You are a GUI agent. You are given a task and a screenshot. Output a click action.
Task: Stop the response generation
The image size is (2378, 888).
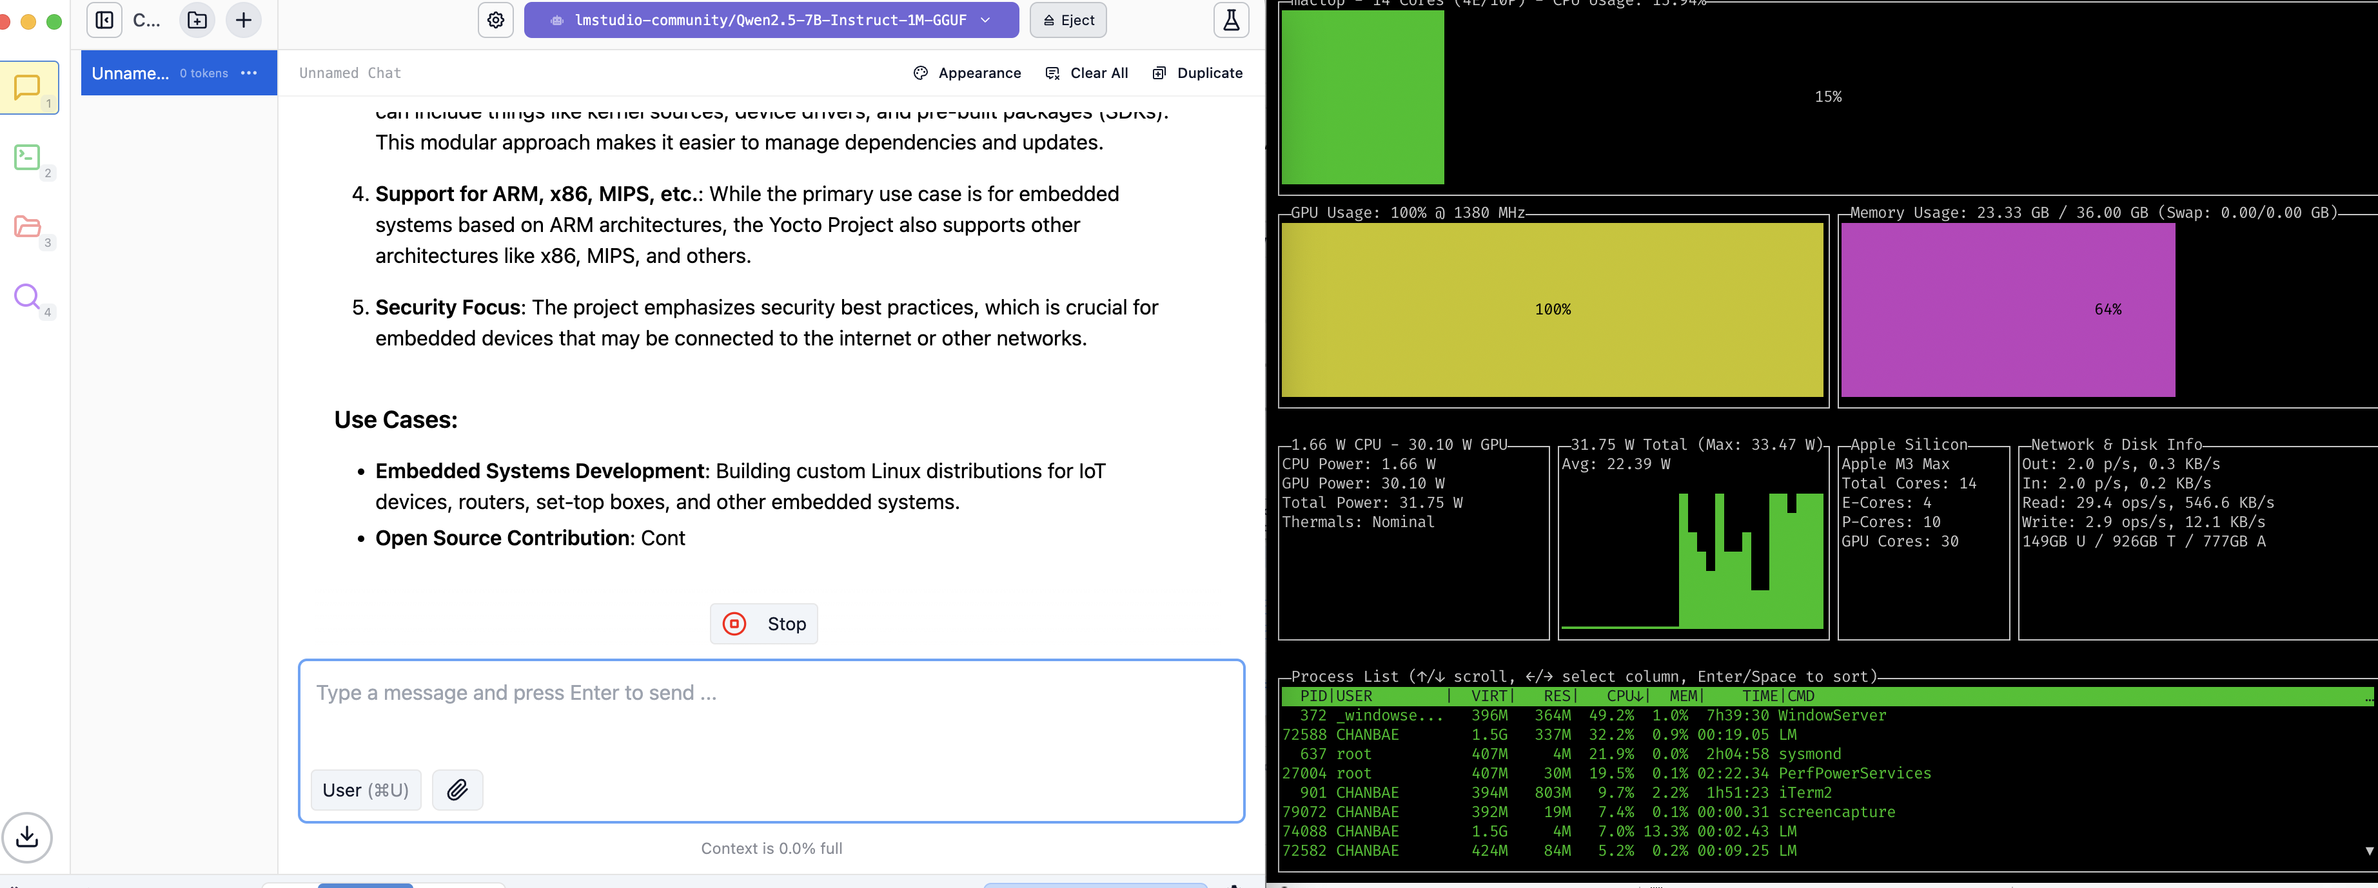pos(763,624)
